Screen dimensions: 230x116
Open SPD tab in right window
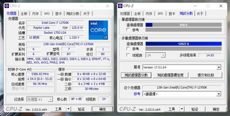[160, 14]
